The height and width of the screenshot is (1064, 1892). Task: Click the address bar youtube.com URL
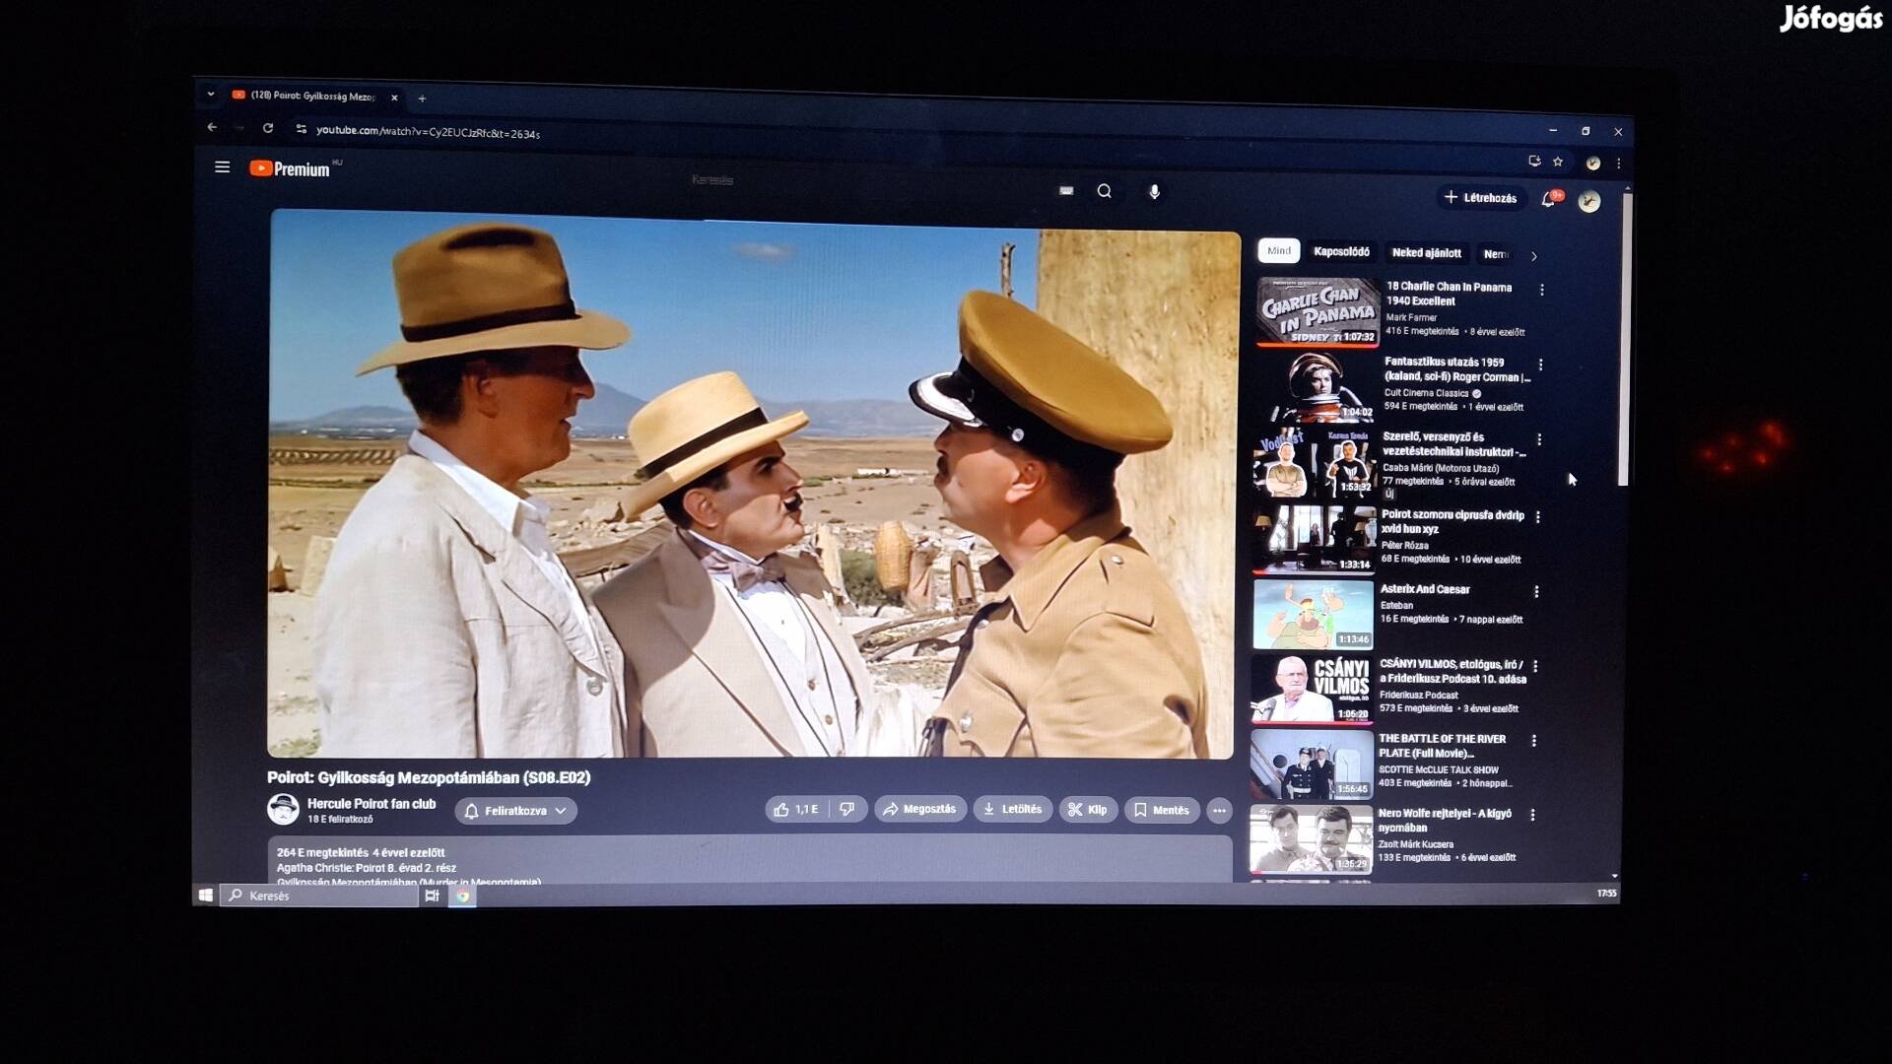tap(428, 132)
